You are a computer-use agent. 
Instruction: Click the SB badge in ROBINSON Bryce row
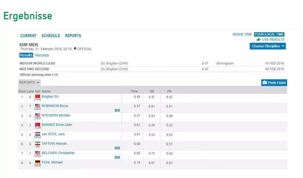(117, 110)
